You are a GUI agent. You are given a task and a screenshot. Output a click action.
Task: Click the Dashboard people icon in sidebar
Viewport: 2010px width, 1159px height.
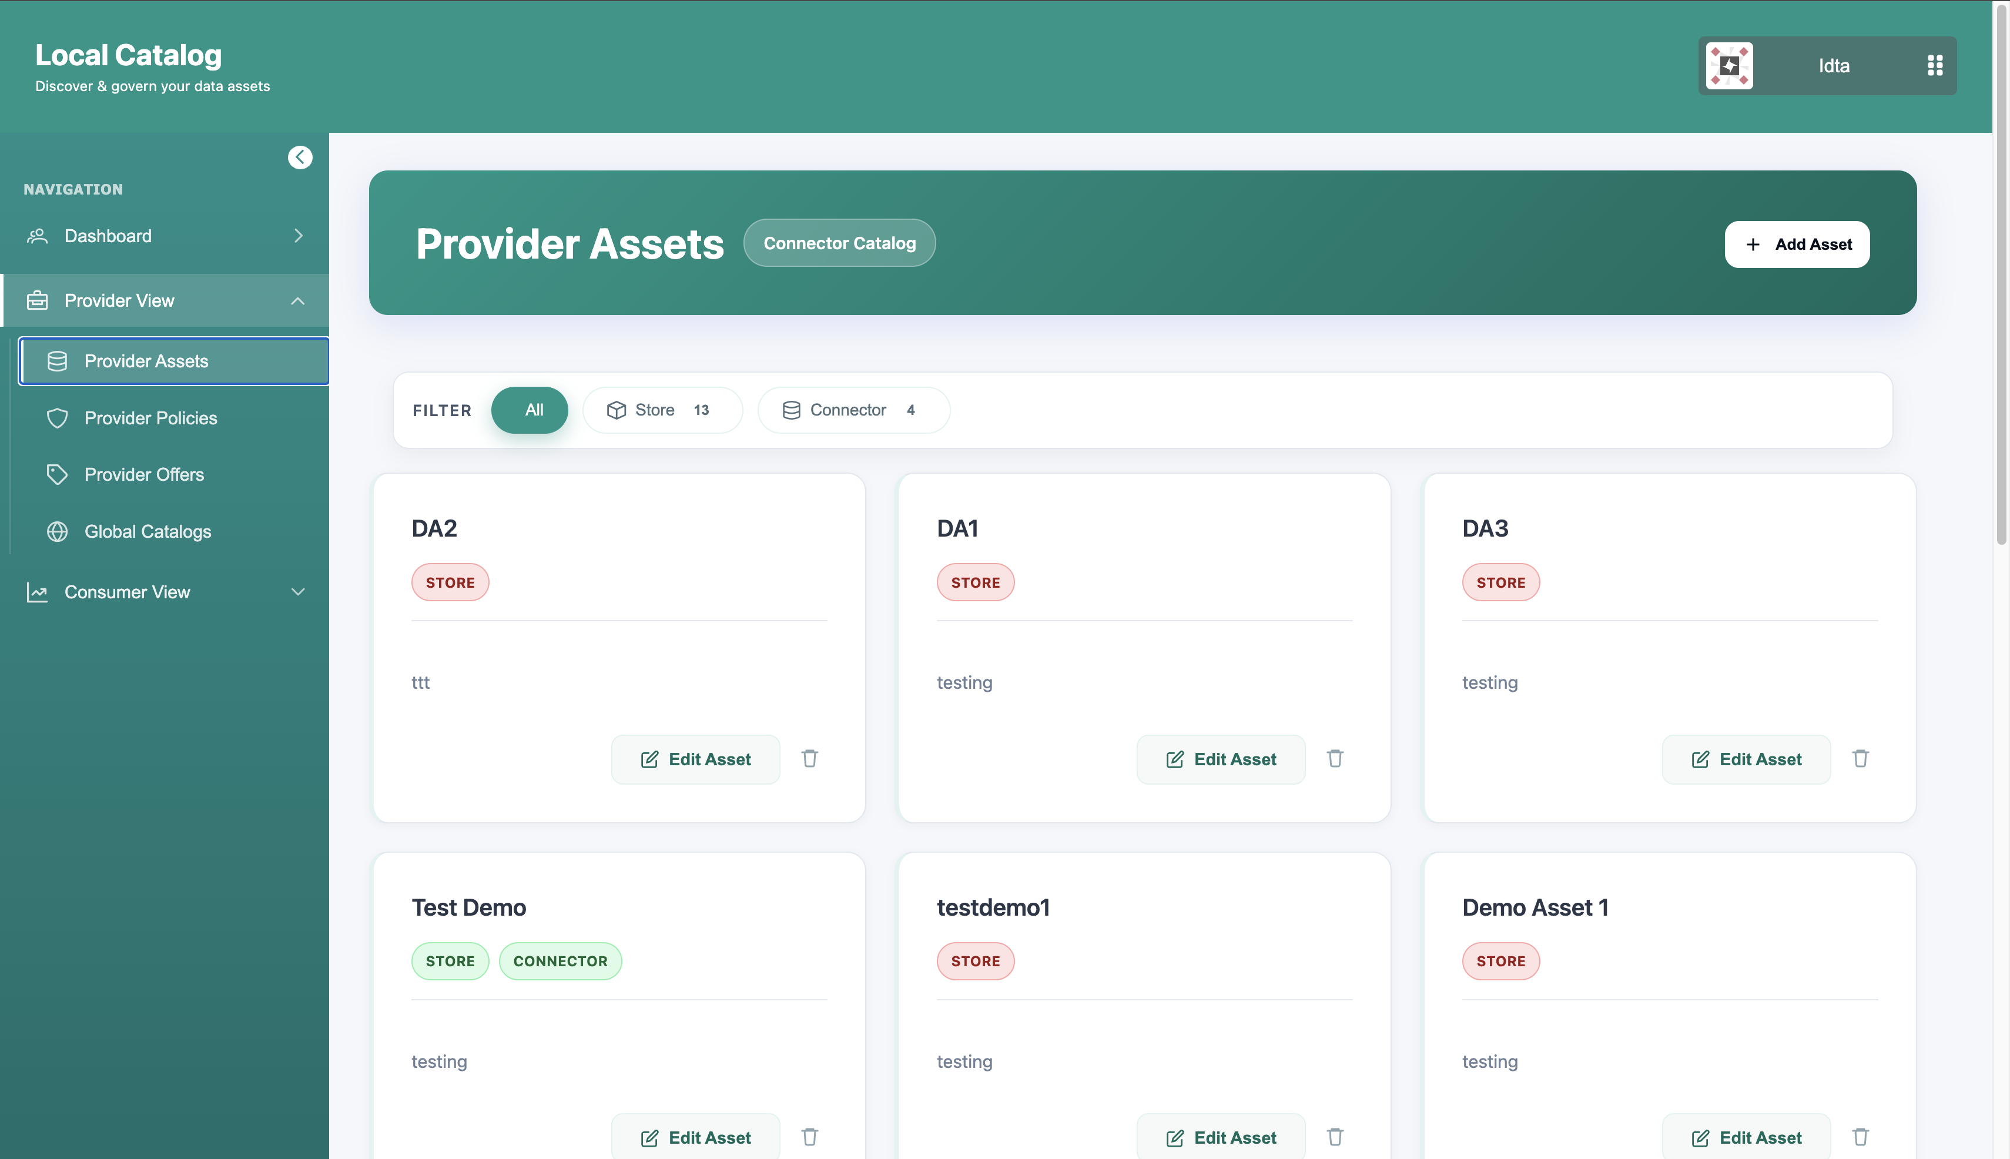38,236
